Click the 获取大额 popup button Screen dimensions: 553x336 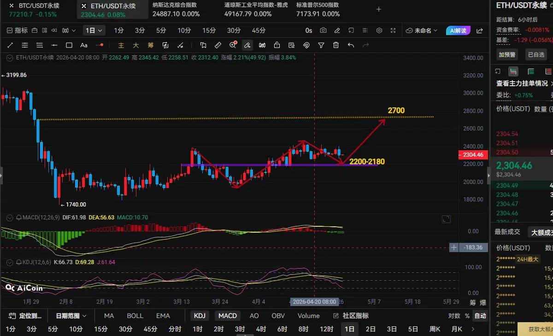point(536,329)
